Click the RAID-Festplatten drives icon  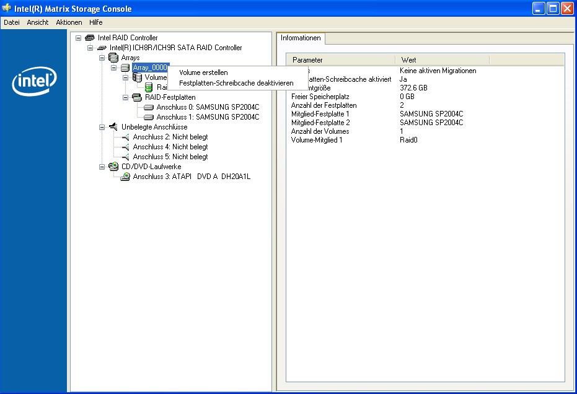(x=137, y=97)
